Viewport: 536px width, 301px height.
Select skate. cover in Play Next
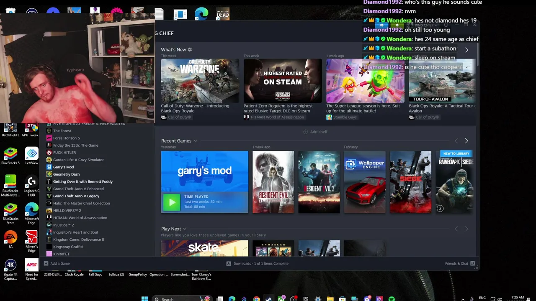[x=204, y=248]
